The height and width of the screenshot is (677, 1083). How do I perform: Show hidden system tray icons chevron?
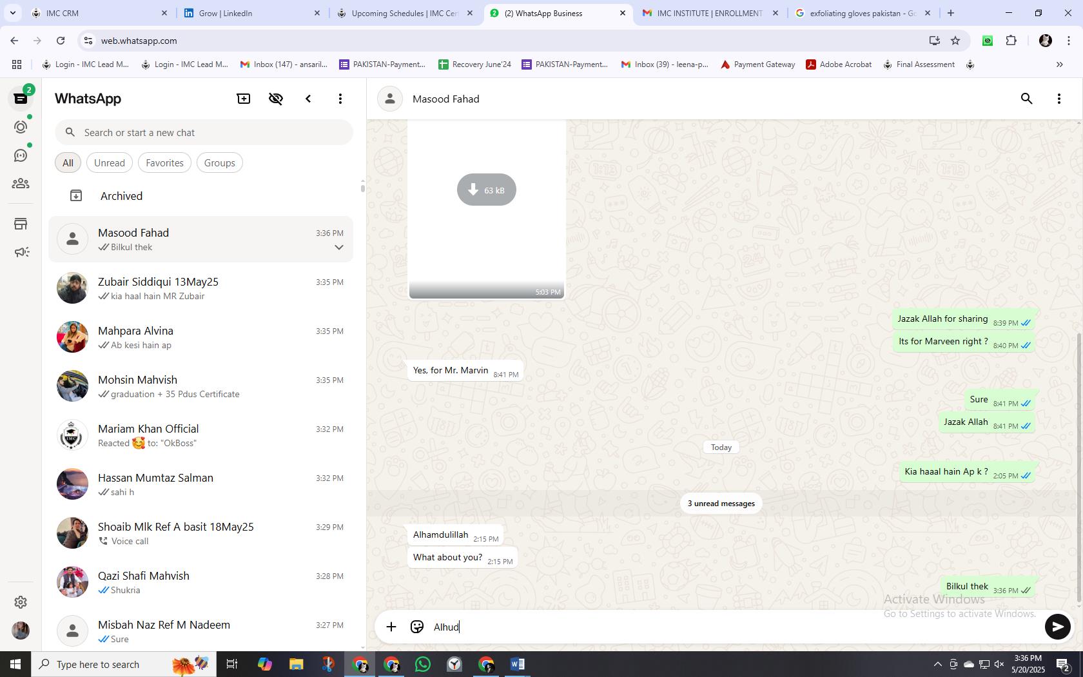[937, 664]
